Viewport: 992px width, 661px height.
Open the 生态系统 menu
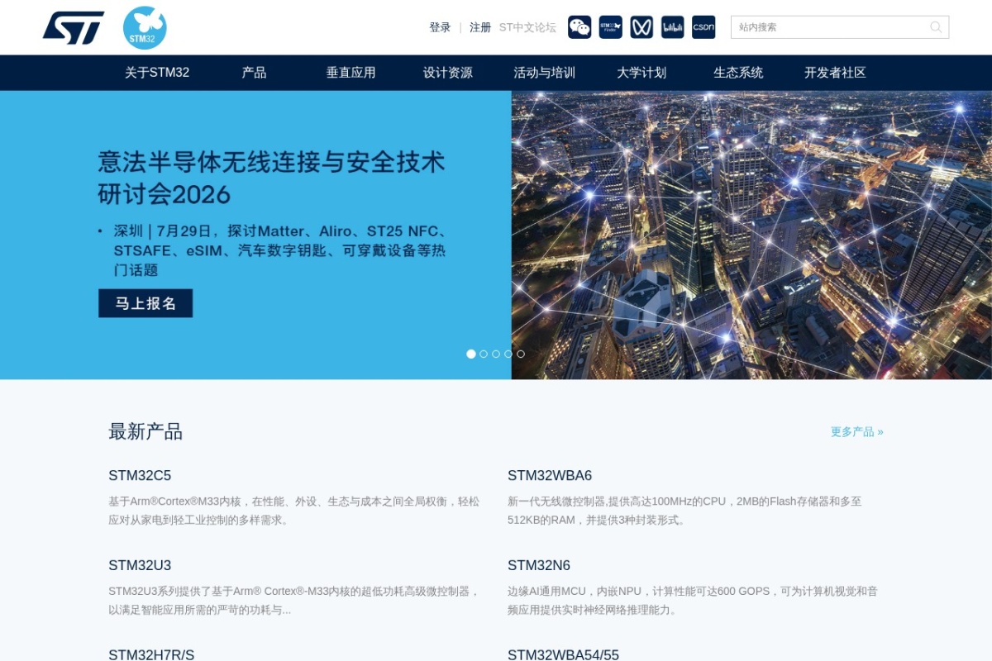pyautogui.click(x=738, y=73)
